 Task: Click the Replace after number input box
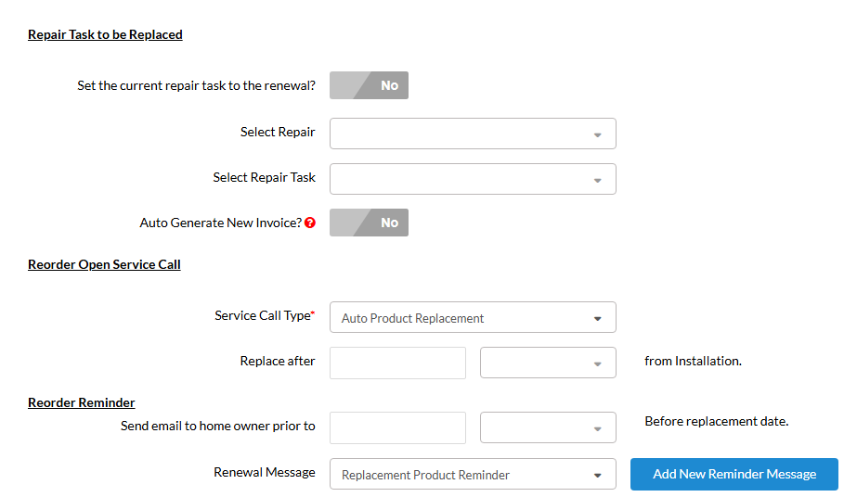pyautogui.click(x=397, y=363)
